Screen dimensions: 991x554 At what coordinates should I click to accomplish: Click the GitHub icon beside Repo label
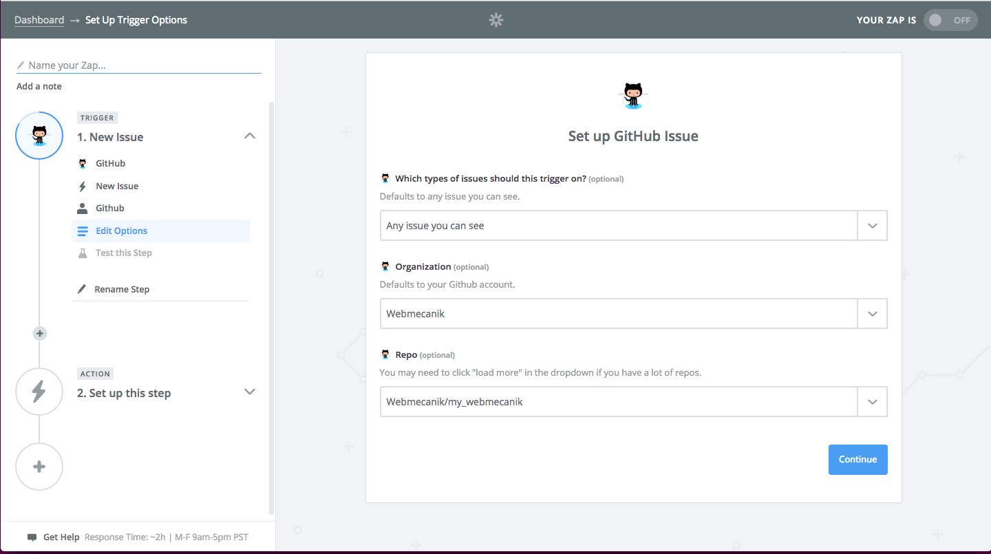[385, 354]
